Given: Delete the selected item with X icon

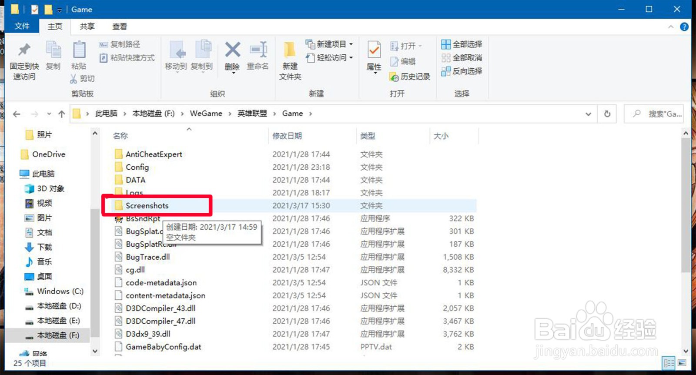Looking at the screenshot, I should [232, 57].
